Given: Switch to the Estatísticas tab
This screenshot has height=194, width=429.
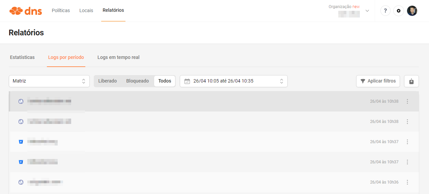Looking at the screenshot, I should click(22, 57).
